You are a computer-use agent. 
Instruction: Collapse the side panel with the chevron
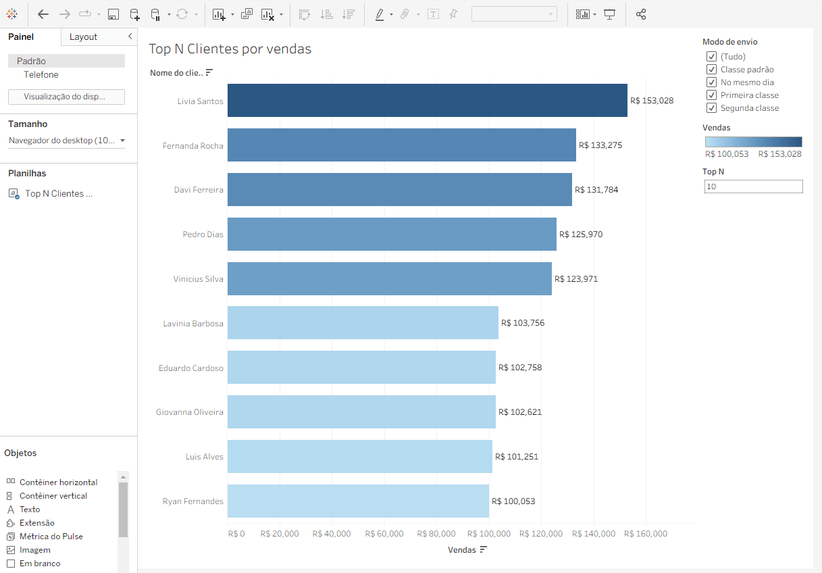[130, 36]
